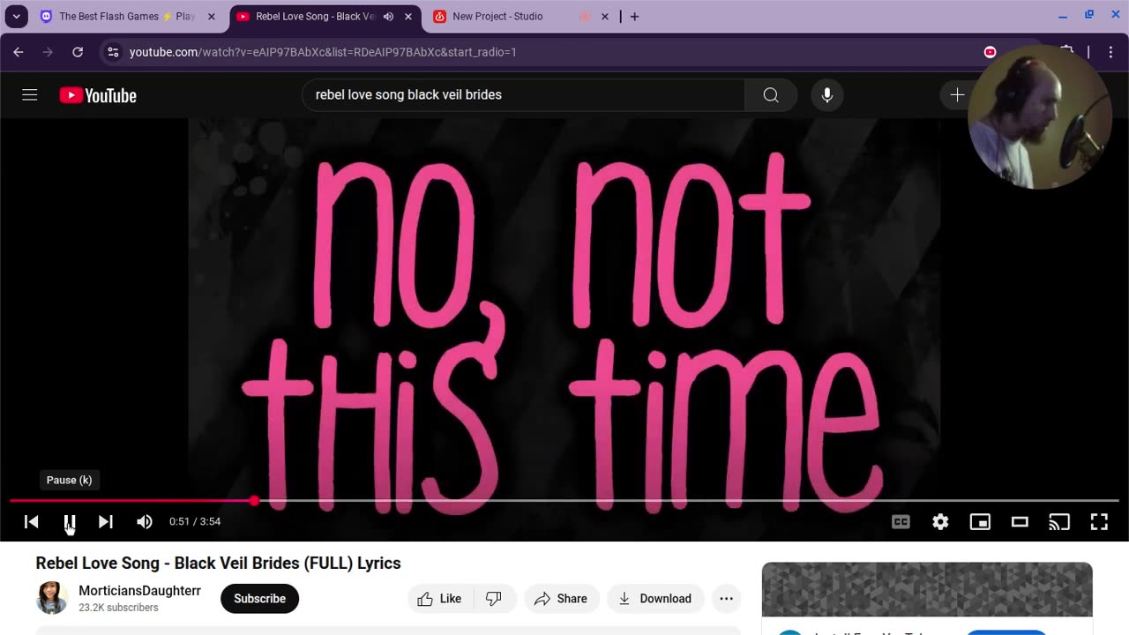This screenshot has width=1129, height=635.
Task: Go to YouTube home via logo
Action: pos(98,95)
